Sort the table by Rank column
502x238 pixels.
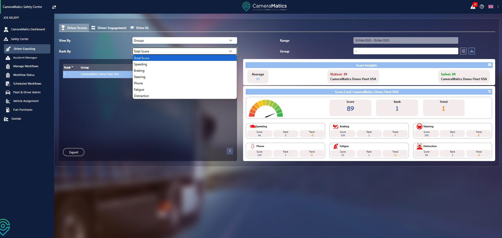68,67
